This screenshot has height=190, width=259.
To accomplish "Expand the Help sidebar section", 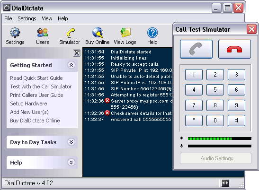I will pyautogui.click(x=71, y=162).
